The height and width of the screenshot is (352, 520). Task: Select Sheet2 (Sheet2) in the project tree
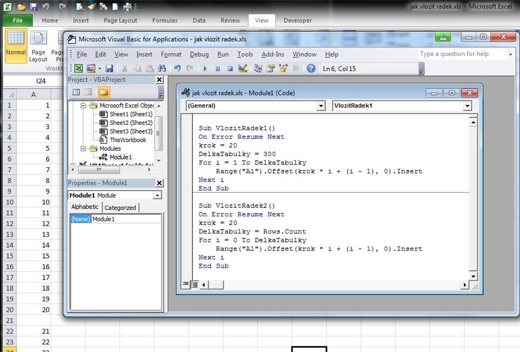tap(131, 123)
